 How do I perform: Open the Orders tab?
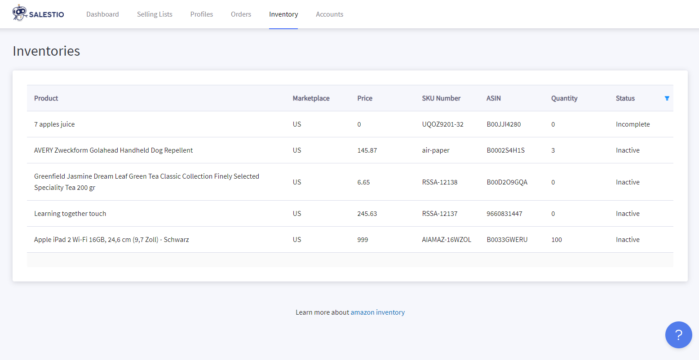tap(241, 14)
